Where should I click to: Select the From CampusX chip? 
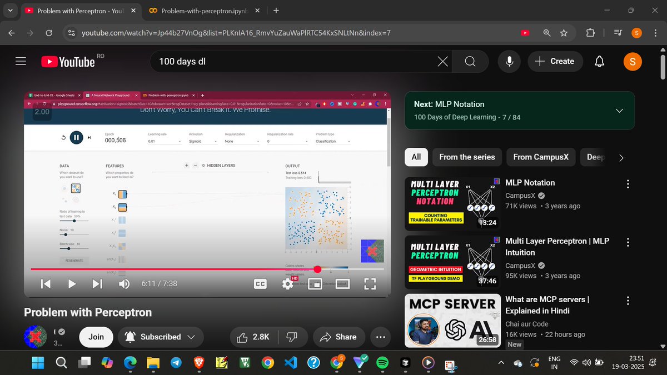(x=541, y=157)
